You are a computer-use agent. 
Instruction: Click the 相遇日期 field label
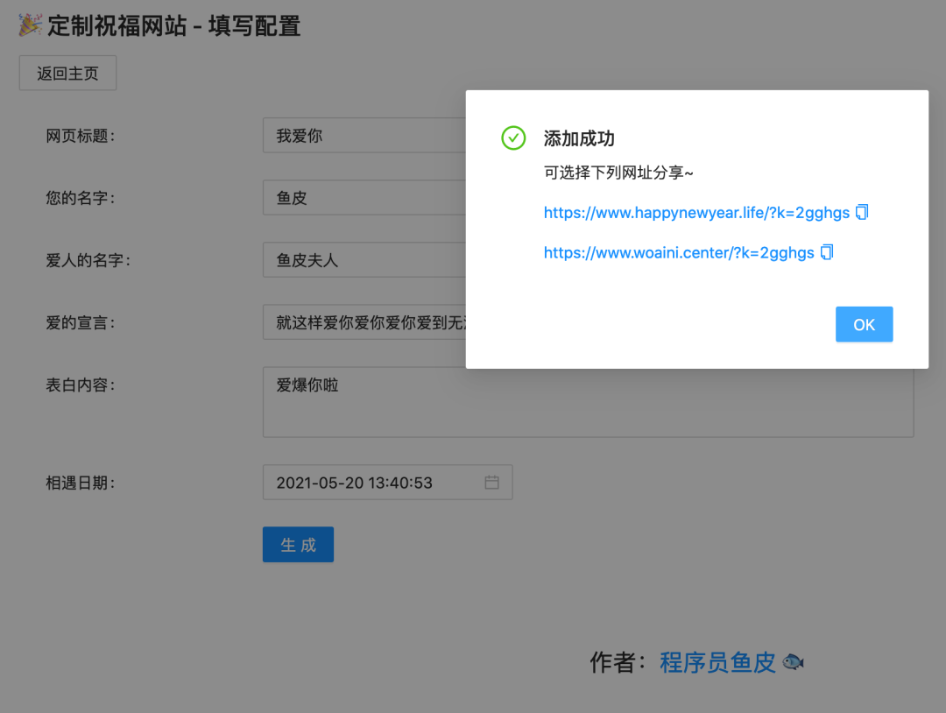(x=81, y=483)
